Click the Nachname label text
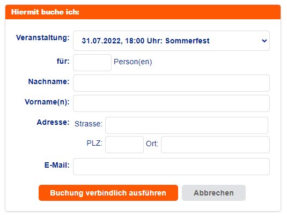The width and height of the screenshot is (287, 218). pos(49,81)
